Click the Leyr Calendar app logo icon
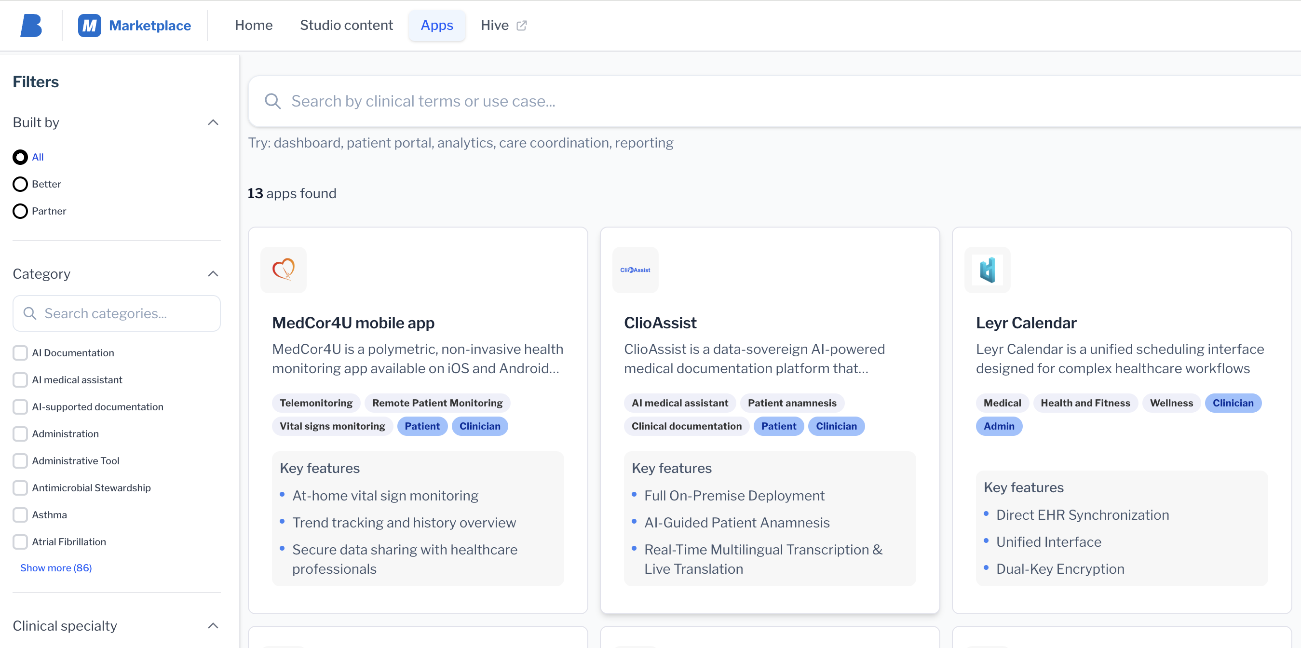This screenshot has height=648, width=1301. coord(987,269)
